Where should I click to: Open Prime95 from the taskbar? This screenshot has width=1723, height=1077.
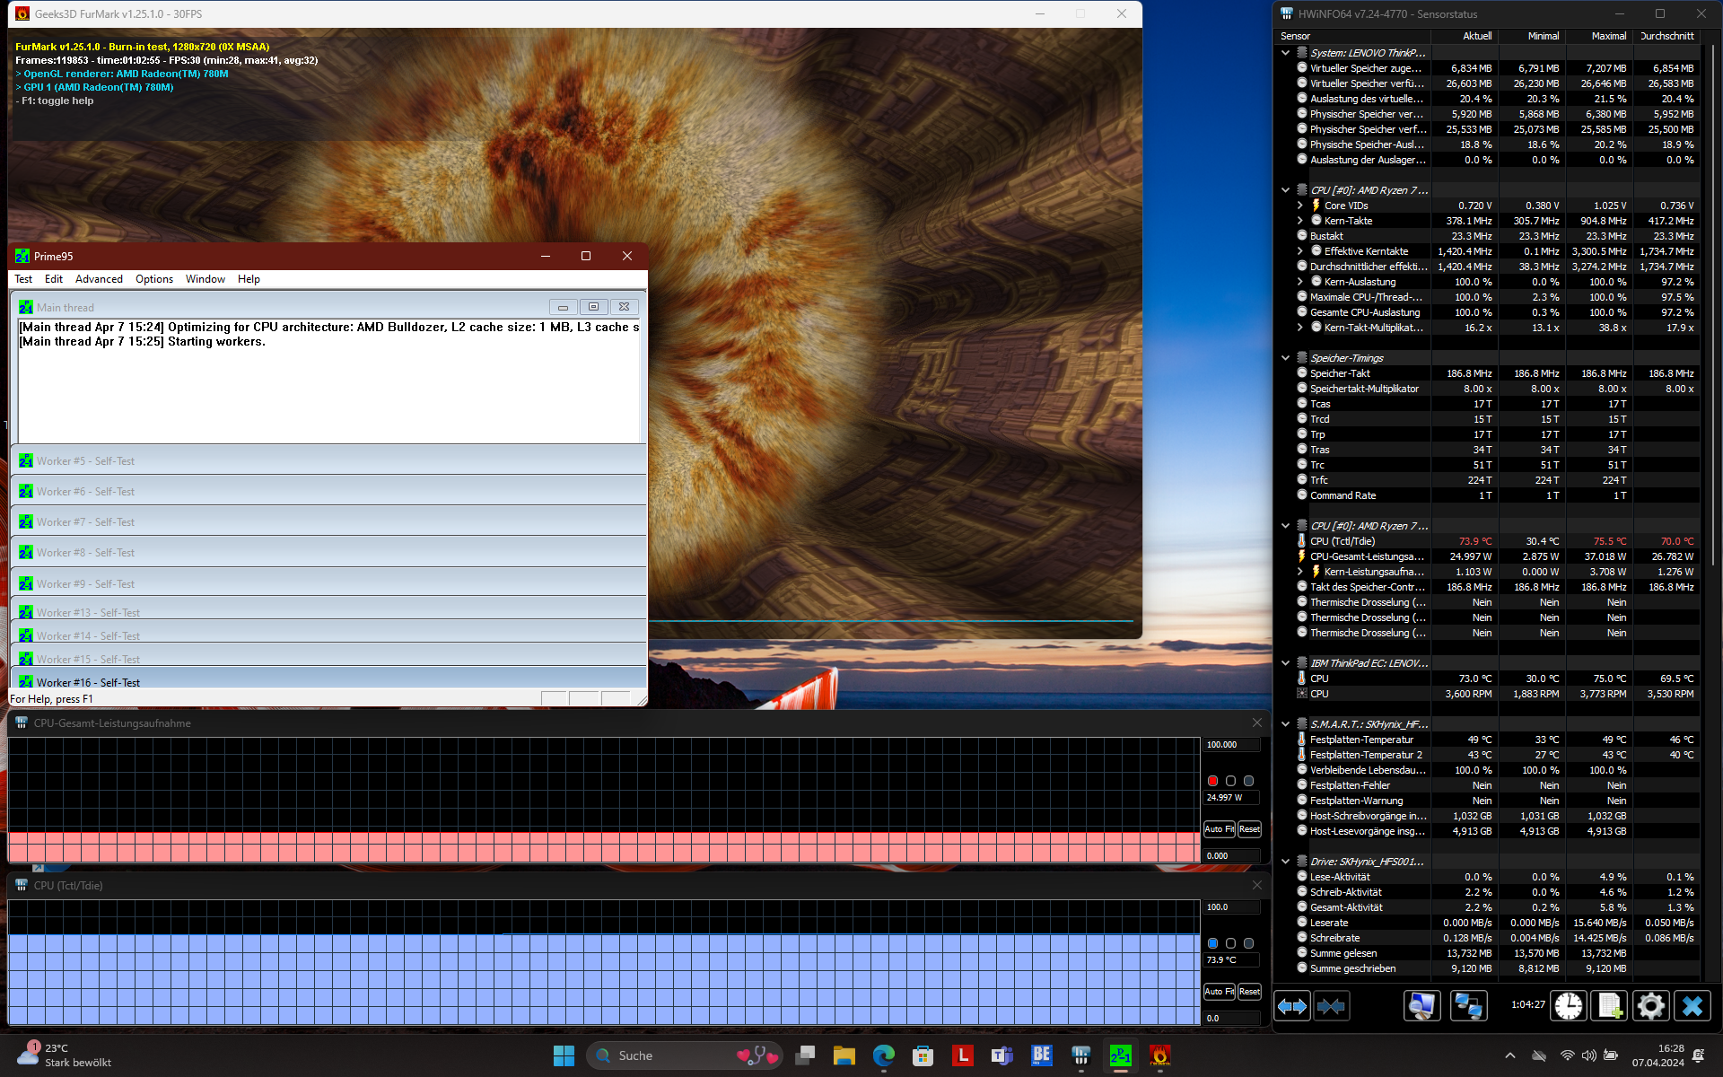pyautogui.click(x=1120, y=1055)
